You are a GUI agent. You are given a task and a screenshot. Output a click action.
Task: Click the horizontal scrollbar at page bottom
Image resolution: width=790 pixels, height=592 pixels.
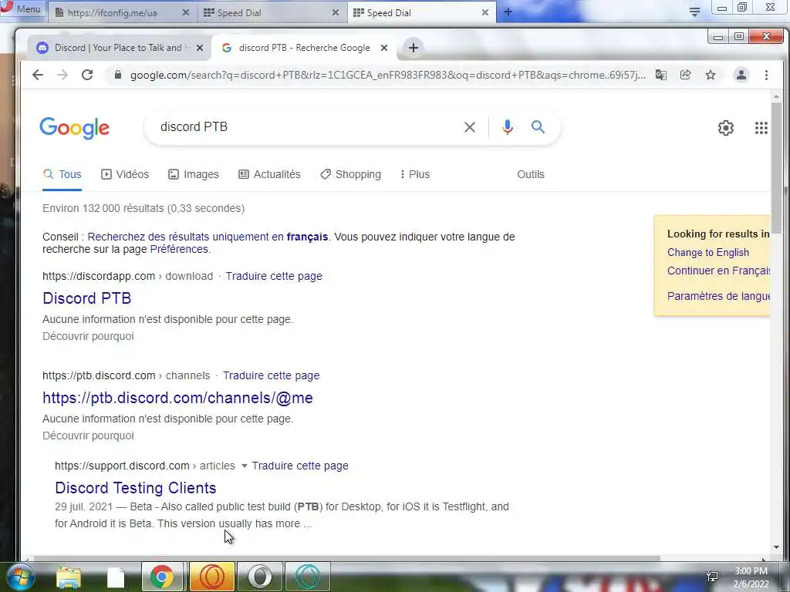(x=346, y=558)
